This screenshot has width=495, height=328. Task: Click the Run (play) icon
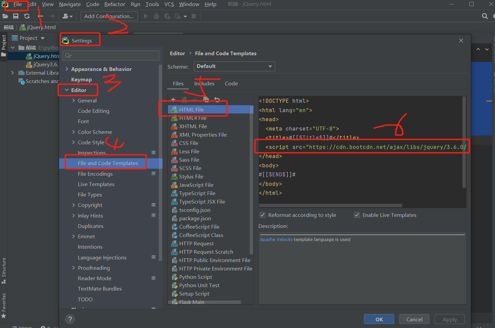coord(146,16)
